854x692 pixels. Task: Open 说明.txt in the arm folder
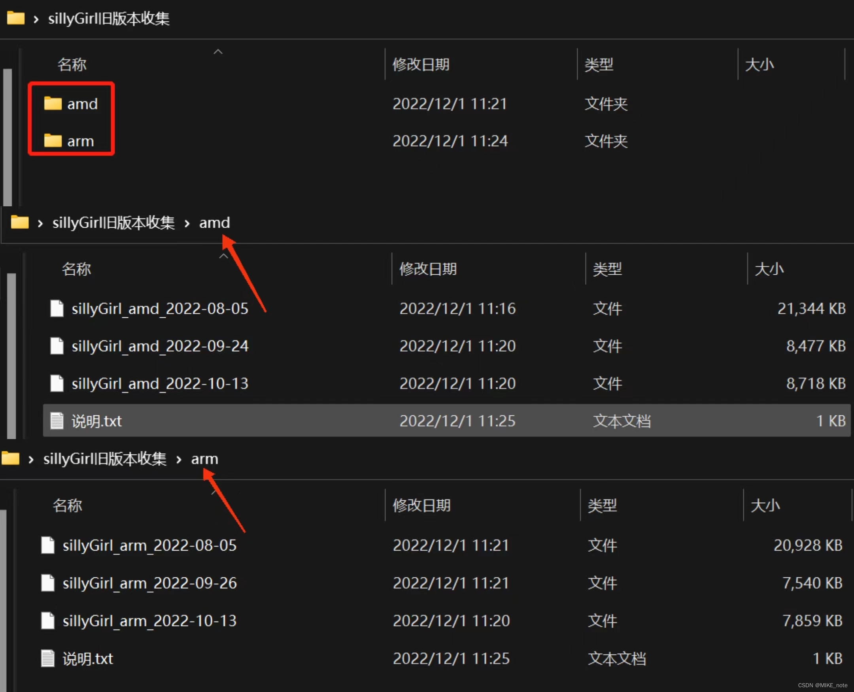pyautogui.click(x=88, y=658)
